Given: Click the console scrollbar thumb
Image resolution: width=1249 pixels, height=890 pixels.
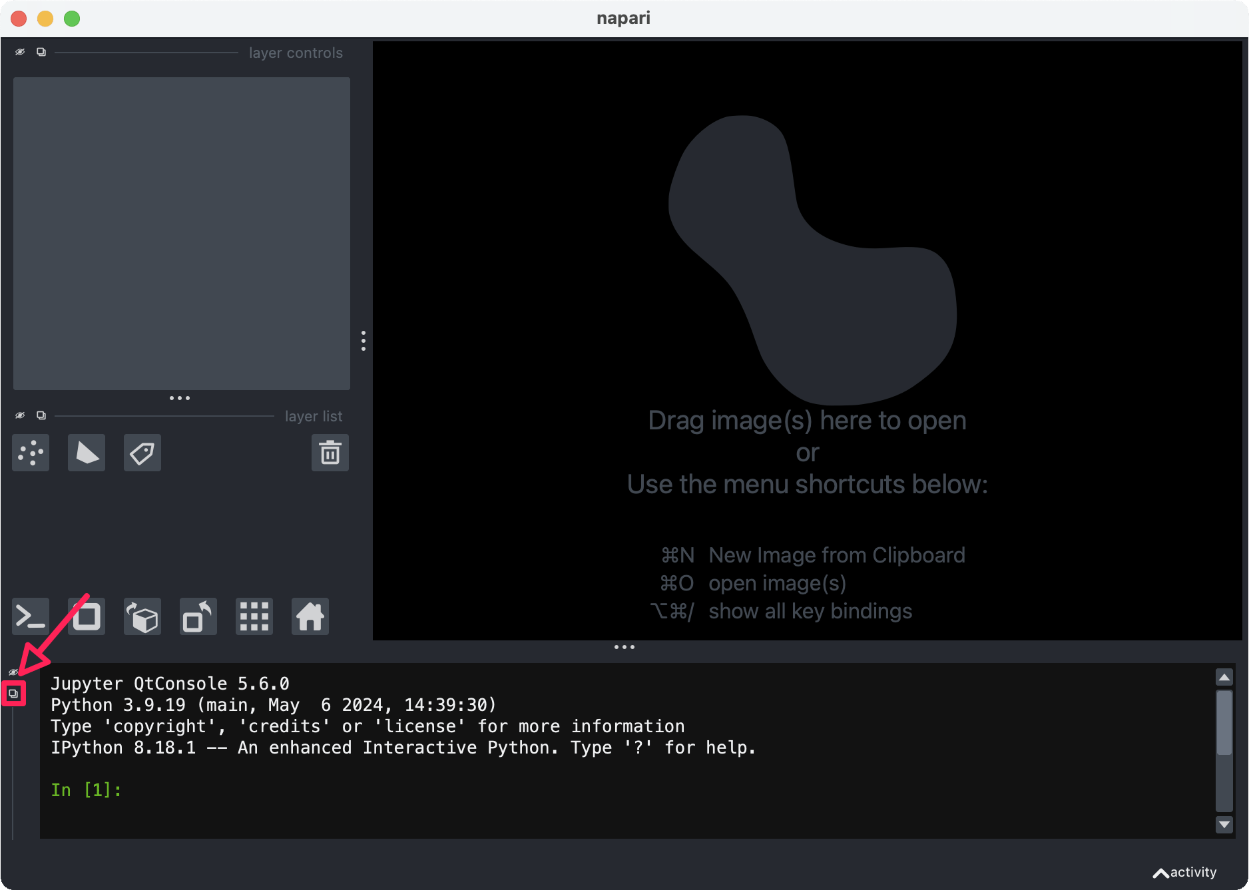Looking at the screenshot, I should pos(1224,722).
